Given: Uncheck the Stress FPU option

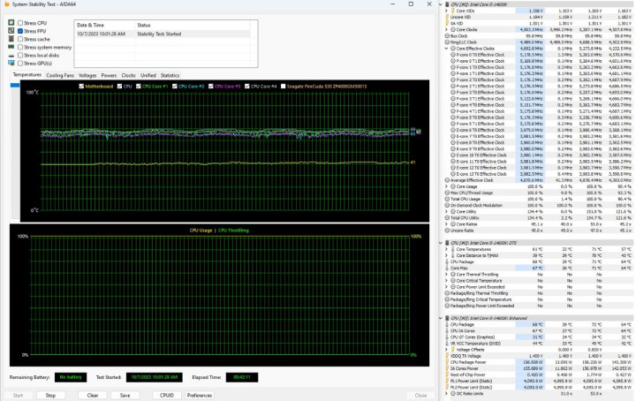Looking at the screenshot, I should pyautogui.click(x=20, y=31).
